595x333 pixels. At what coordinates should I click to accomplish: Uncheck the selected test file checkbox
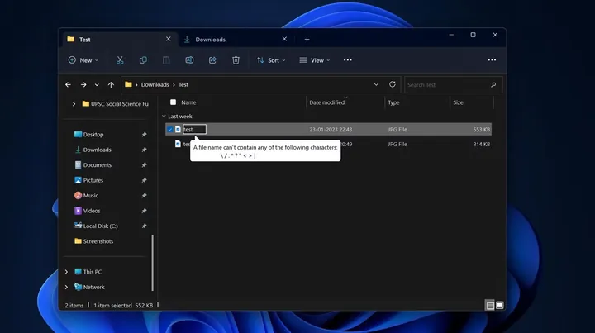tap(170, 130)
